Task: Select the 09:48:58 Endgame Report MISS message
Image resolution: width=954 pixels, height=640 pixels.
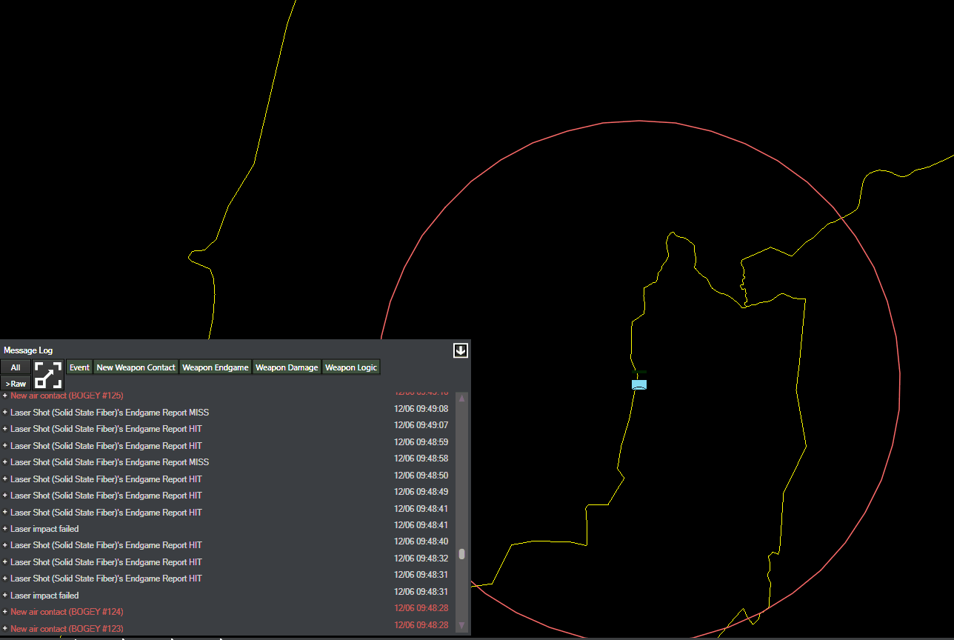Action: [110, 462]
